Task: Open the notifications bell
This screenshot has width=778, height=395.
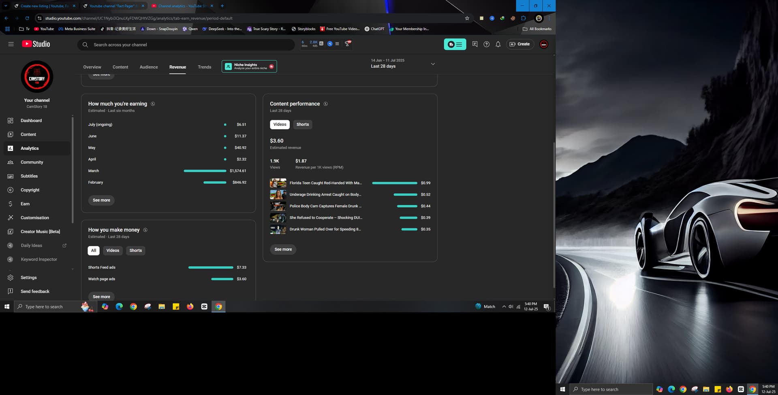Action: [498, 44]
